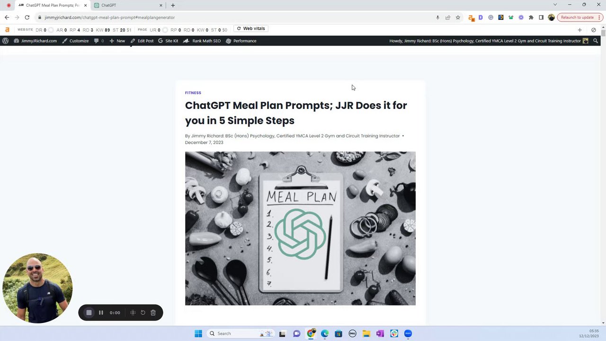
Task: Open the Performance menu in admin bar
Action: pos(241,41)
